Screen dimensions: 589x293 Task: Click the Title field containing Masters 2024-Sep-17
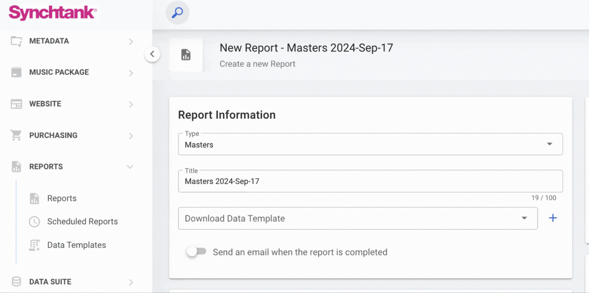pyautogui.click(x=370, y=181)
